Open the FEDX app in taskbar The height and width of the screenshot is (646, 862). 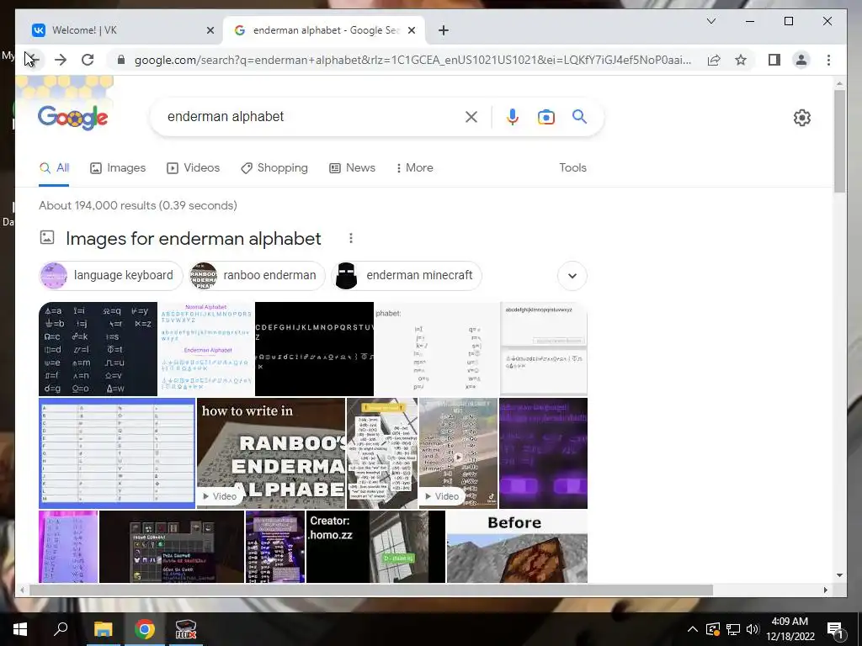(186, 629)
